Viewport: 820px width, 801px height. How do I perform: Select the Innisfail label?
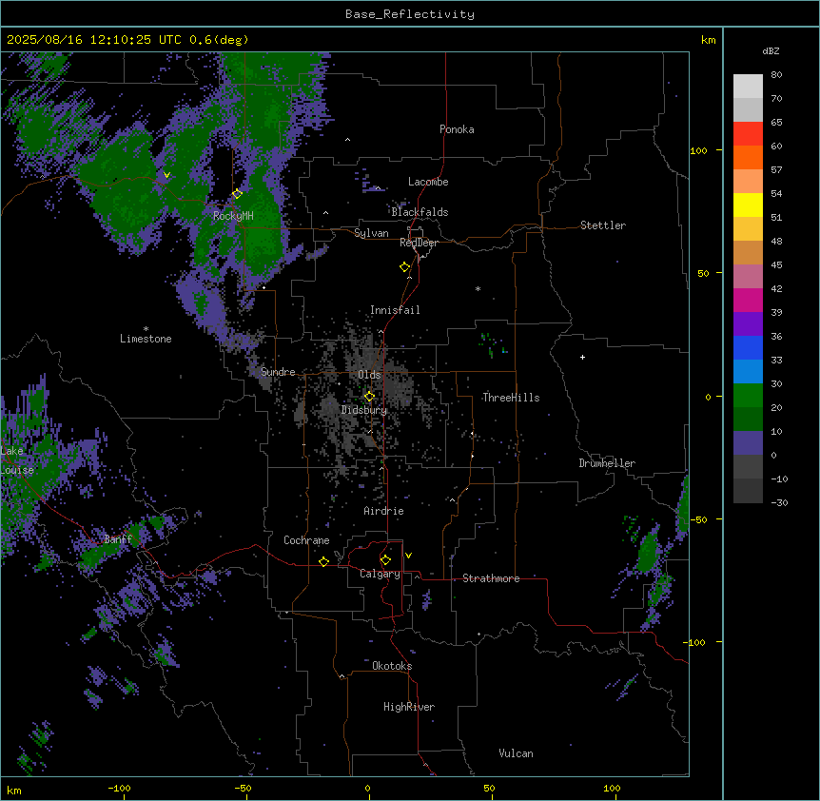click(x=395, y=310)
